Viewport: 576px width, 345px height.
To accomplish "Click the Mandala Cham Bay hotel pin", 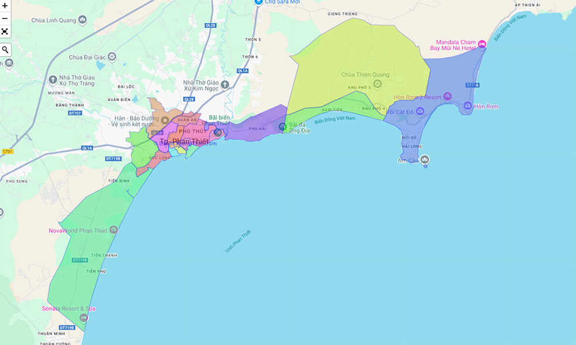I will coord(482,44).
